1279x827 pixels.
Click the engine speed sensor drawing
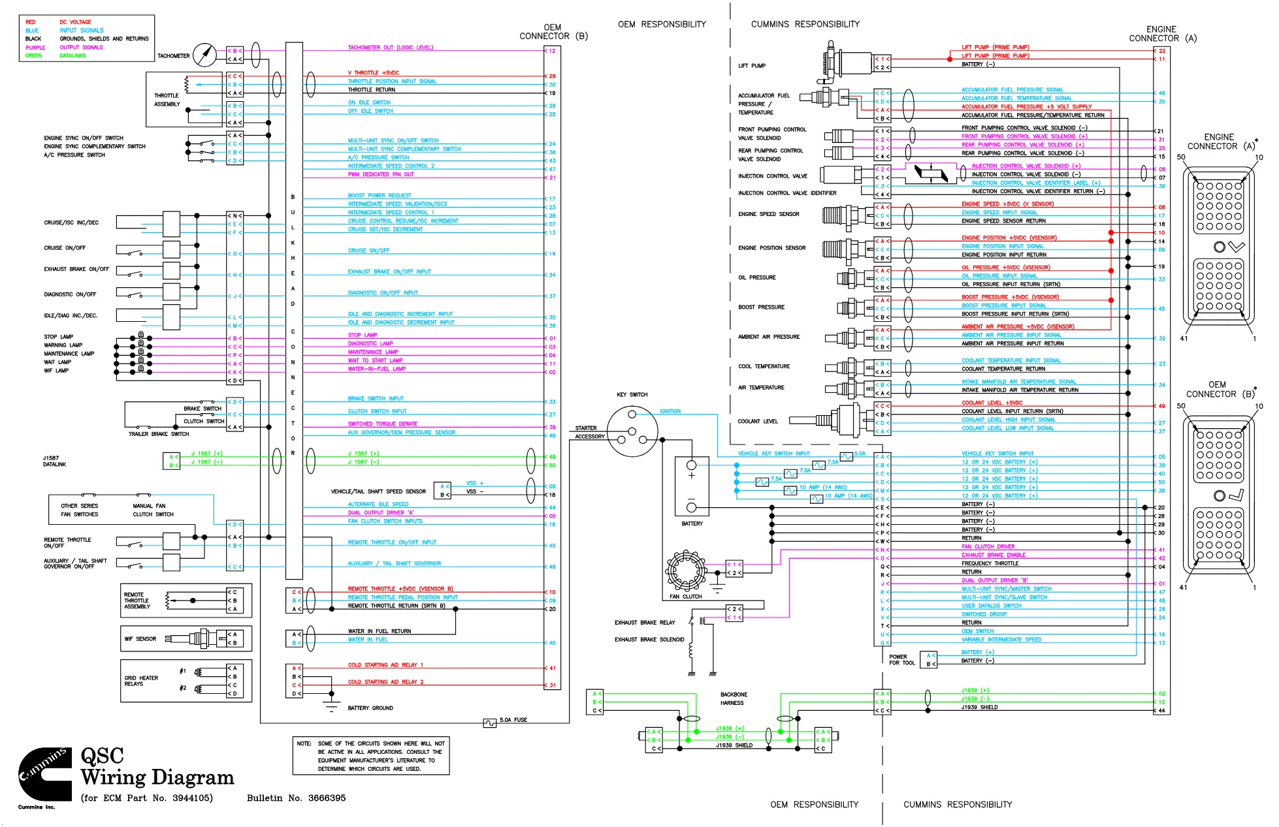click(x=847, y=215)
